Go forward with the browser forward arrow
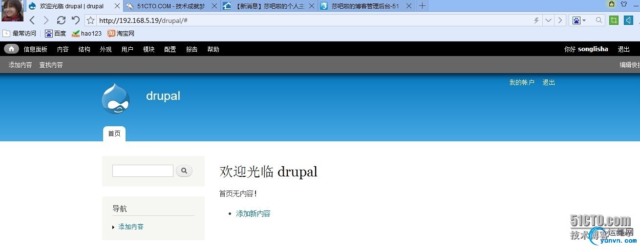This screenshot has width=640, height=249. 46,20
